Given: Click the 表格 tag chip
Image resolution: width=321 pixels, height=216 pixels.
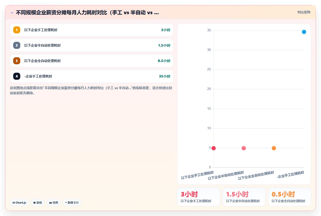Looking at the screenshot, I should 37,203.
